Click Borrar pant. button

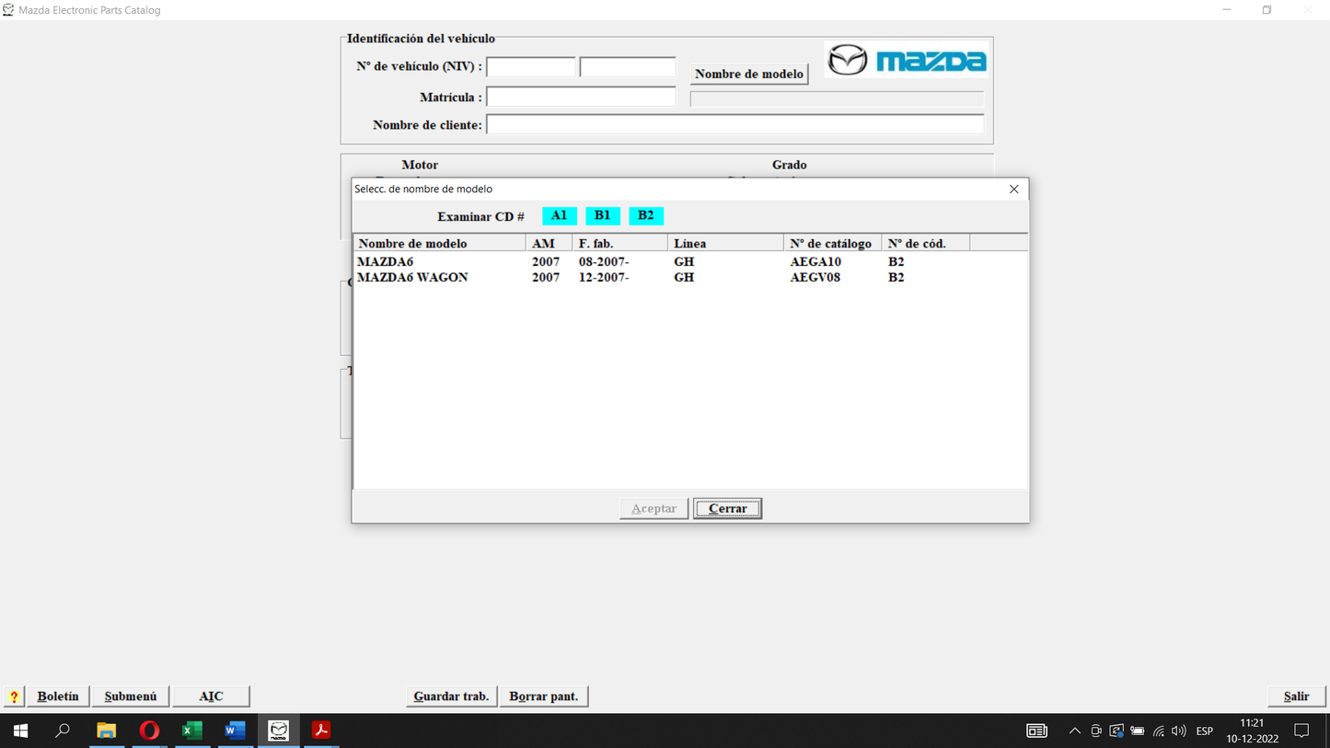point(544,696)
